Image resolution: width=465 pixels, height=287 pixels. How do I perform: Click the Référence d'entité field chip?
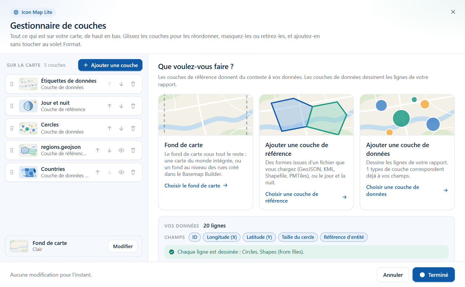pyautogui.click(x=344, y=237)
